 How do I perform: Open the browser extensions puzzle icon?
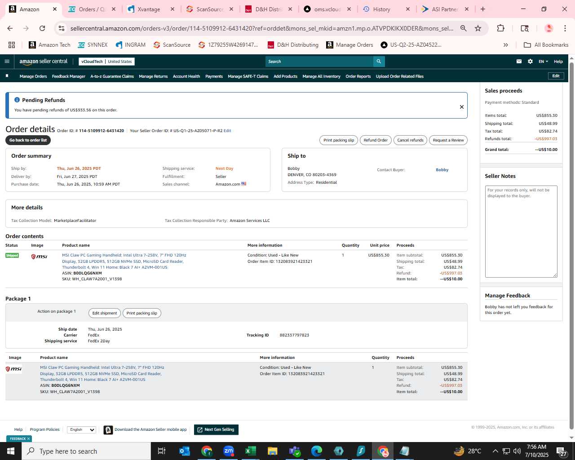coord(500,28)
